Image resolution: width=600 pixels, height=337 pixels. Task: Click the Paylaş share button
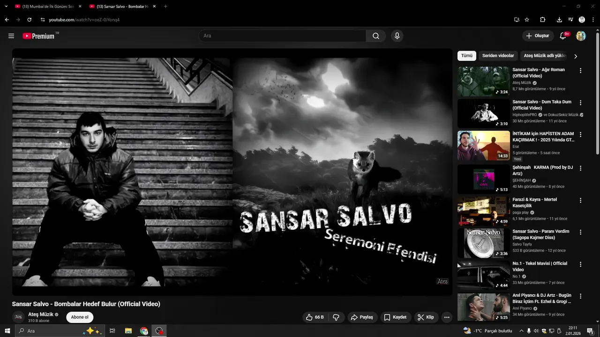click(362, 317)
